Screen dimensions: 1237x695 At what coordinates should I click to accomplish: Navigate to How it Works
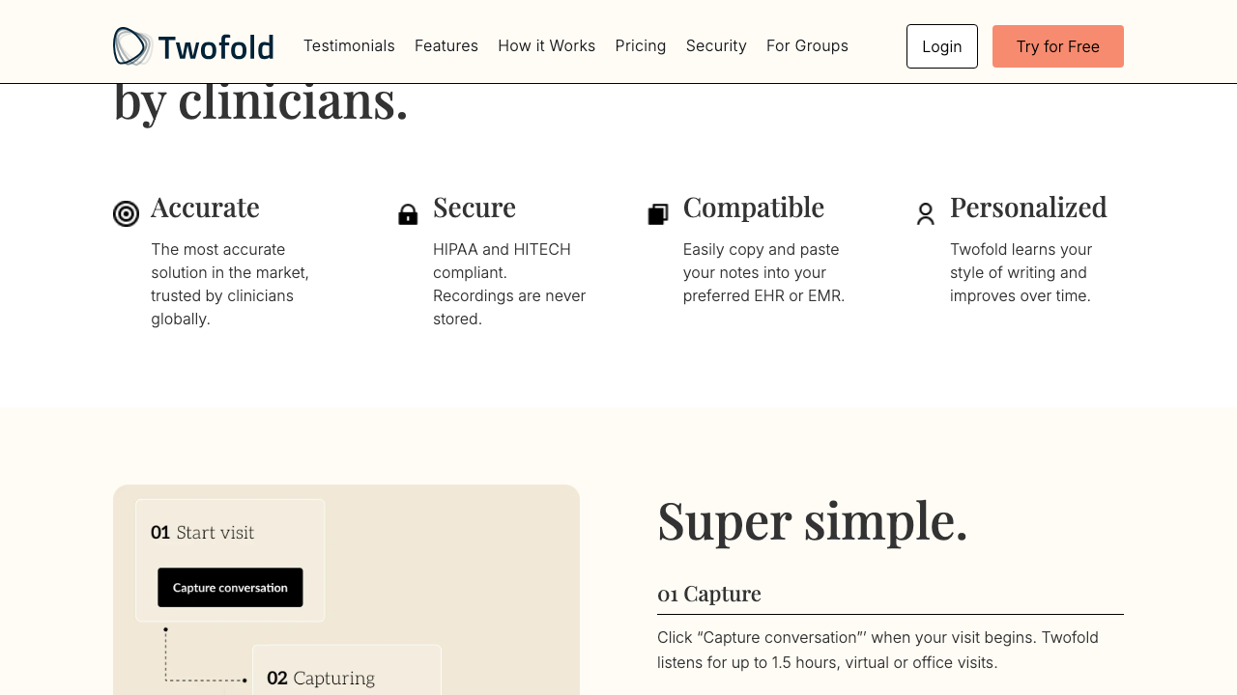click(x=547, y=46)
